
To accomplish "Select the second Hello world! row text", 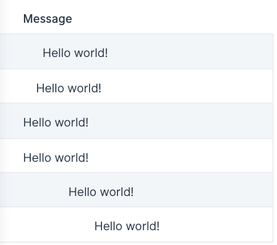I will click(x=69, y=88).
